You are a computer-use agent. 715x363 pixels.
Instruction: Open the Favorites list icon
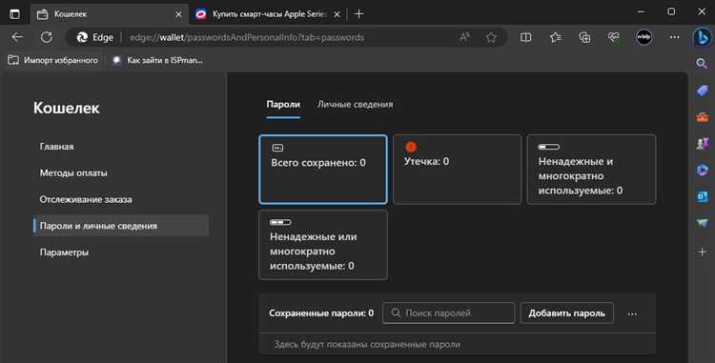tap(556, 37)
